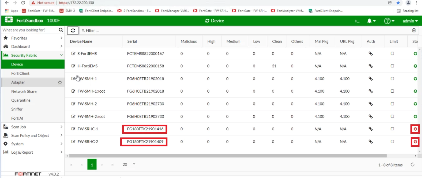Open the notifications bell dropdown
This screenshot has height=178, width=422.
(x=371, y=21)
